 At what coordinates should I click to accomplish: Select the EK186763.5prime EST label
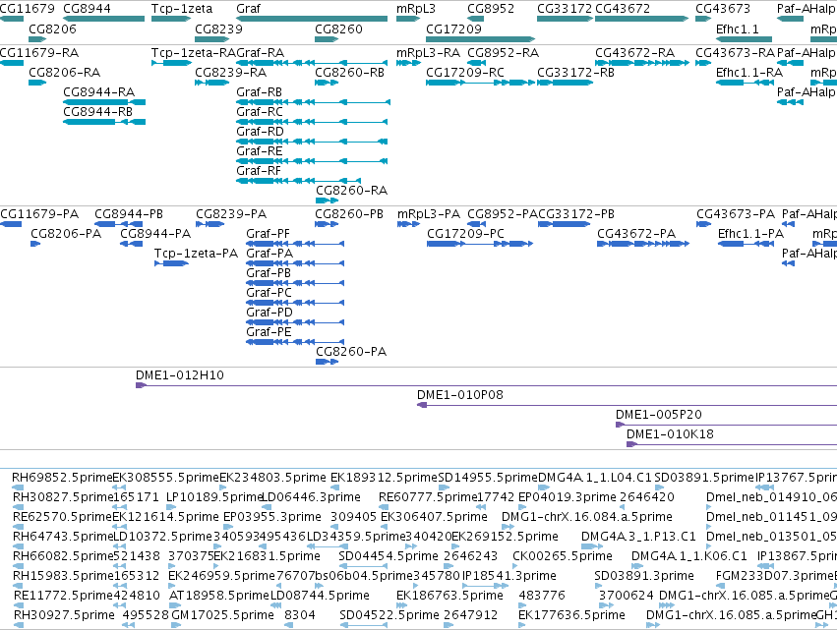click(x=449, y=596)
